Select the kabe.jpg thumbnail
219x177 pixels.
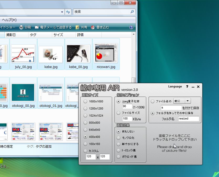coord(51,54)
